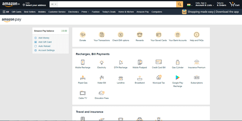242x121 pixels.
Task: Go to Gift Cards
Action: pos(16,12)
